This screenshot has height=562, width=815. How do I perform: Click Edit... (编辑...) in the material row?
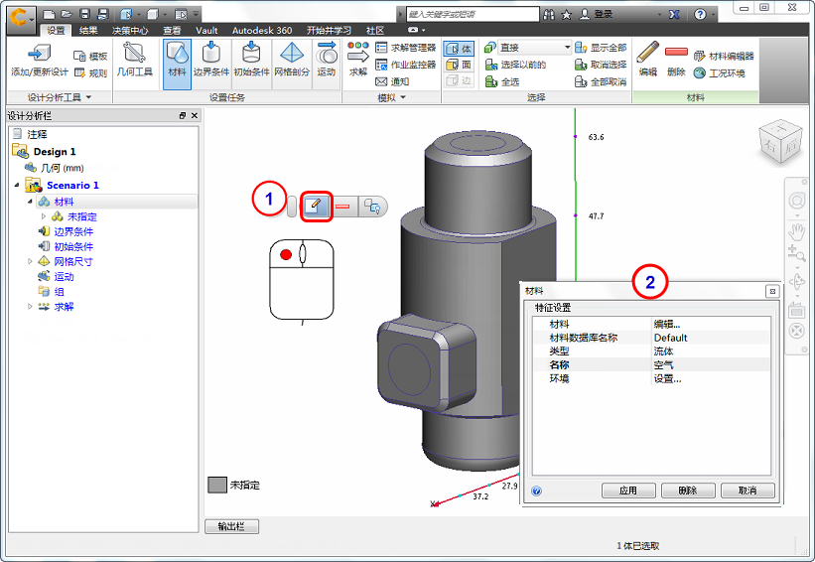[x=667, y=324]
